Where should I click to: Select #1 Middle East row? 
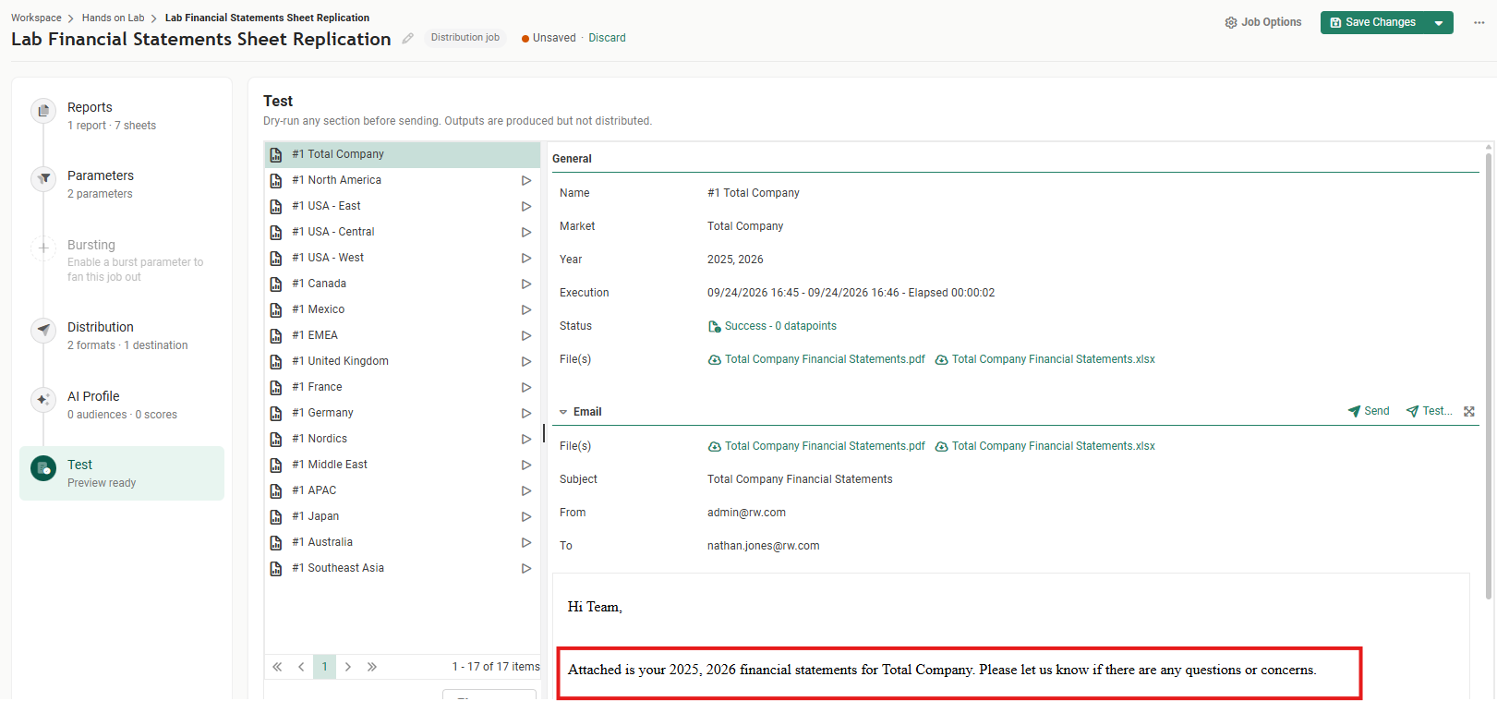pos(403,465)
